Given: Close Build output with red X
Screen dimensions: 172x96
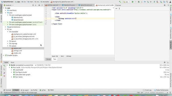Looking at the screenshot, I should click(4, 76).
